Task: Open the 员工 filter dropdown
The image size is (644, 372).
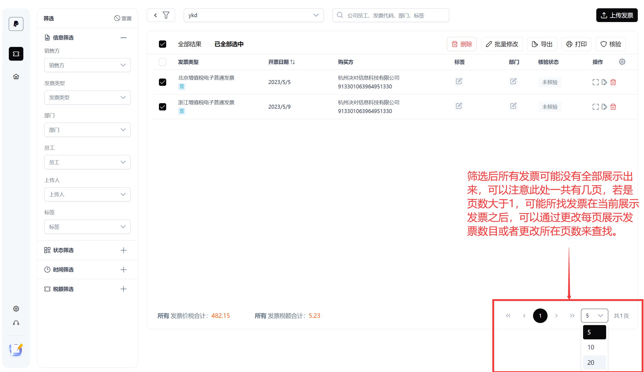Action: 87,162
